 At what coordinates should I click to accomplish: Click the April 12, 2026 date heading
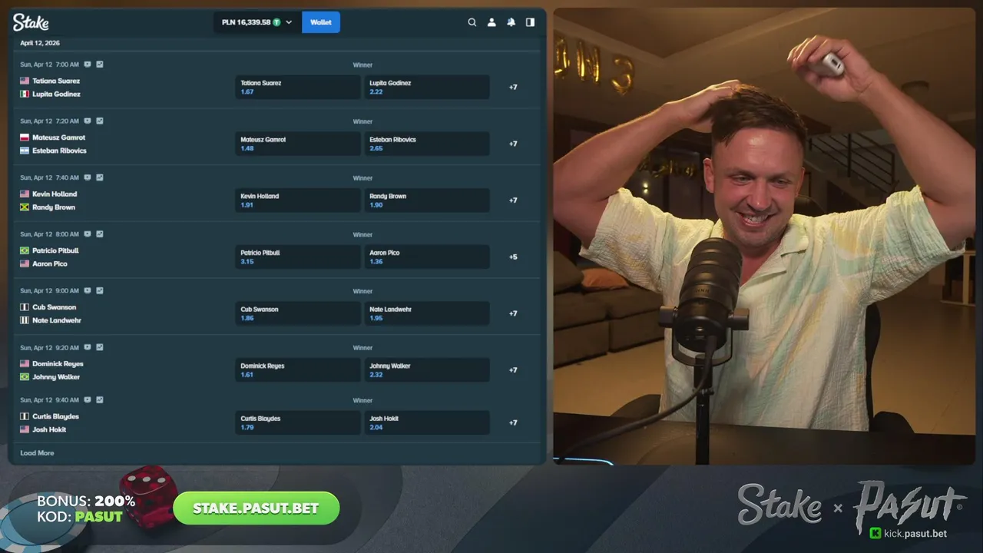[x=40, y=43]
